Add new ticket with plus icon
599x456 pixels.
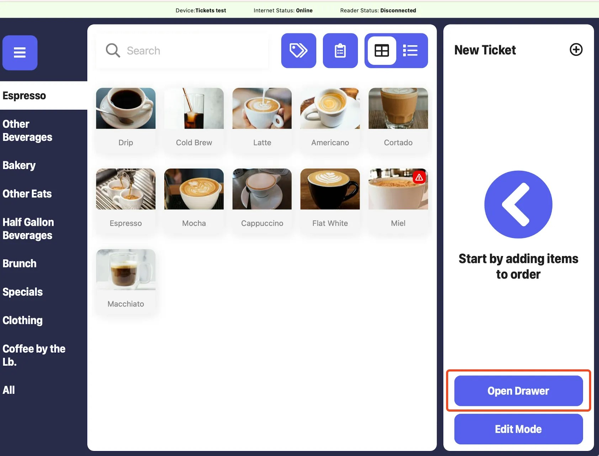pyautogui.click(x=576, y=49)
